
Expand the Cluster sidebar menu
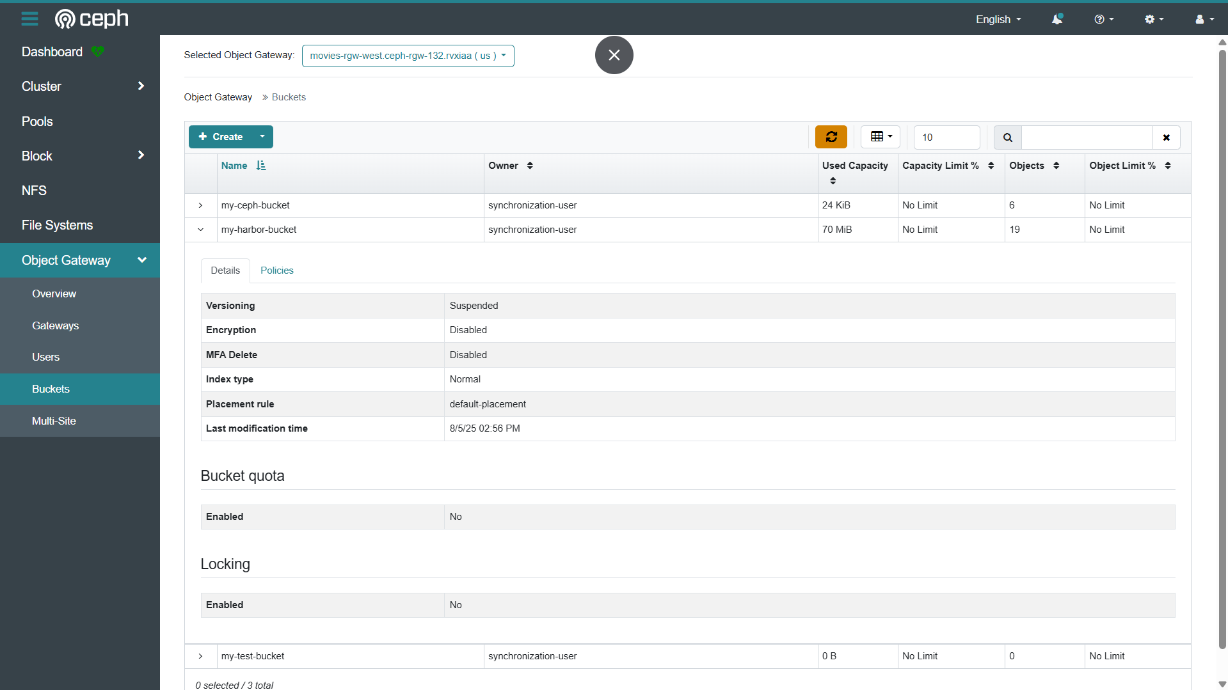[80, 86]
